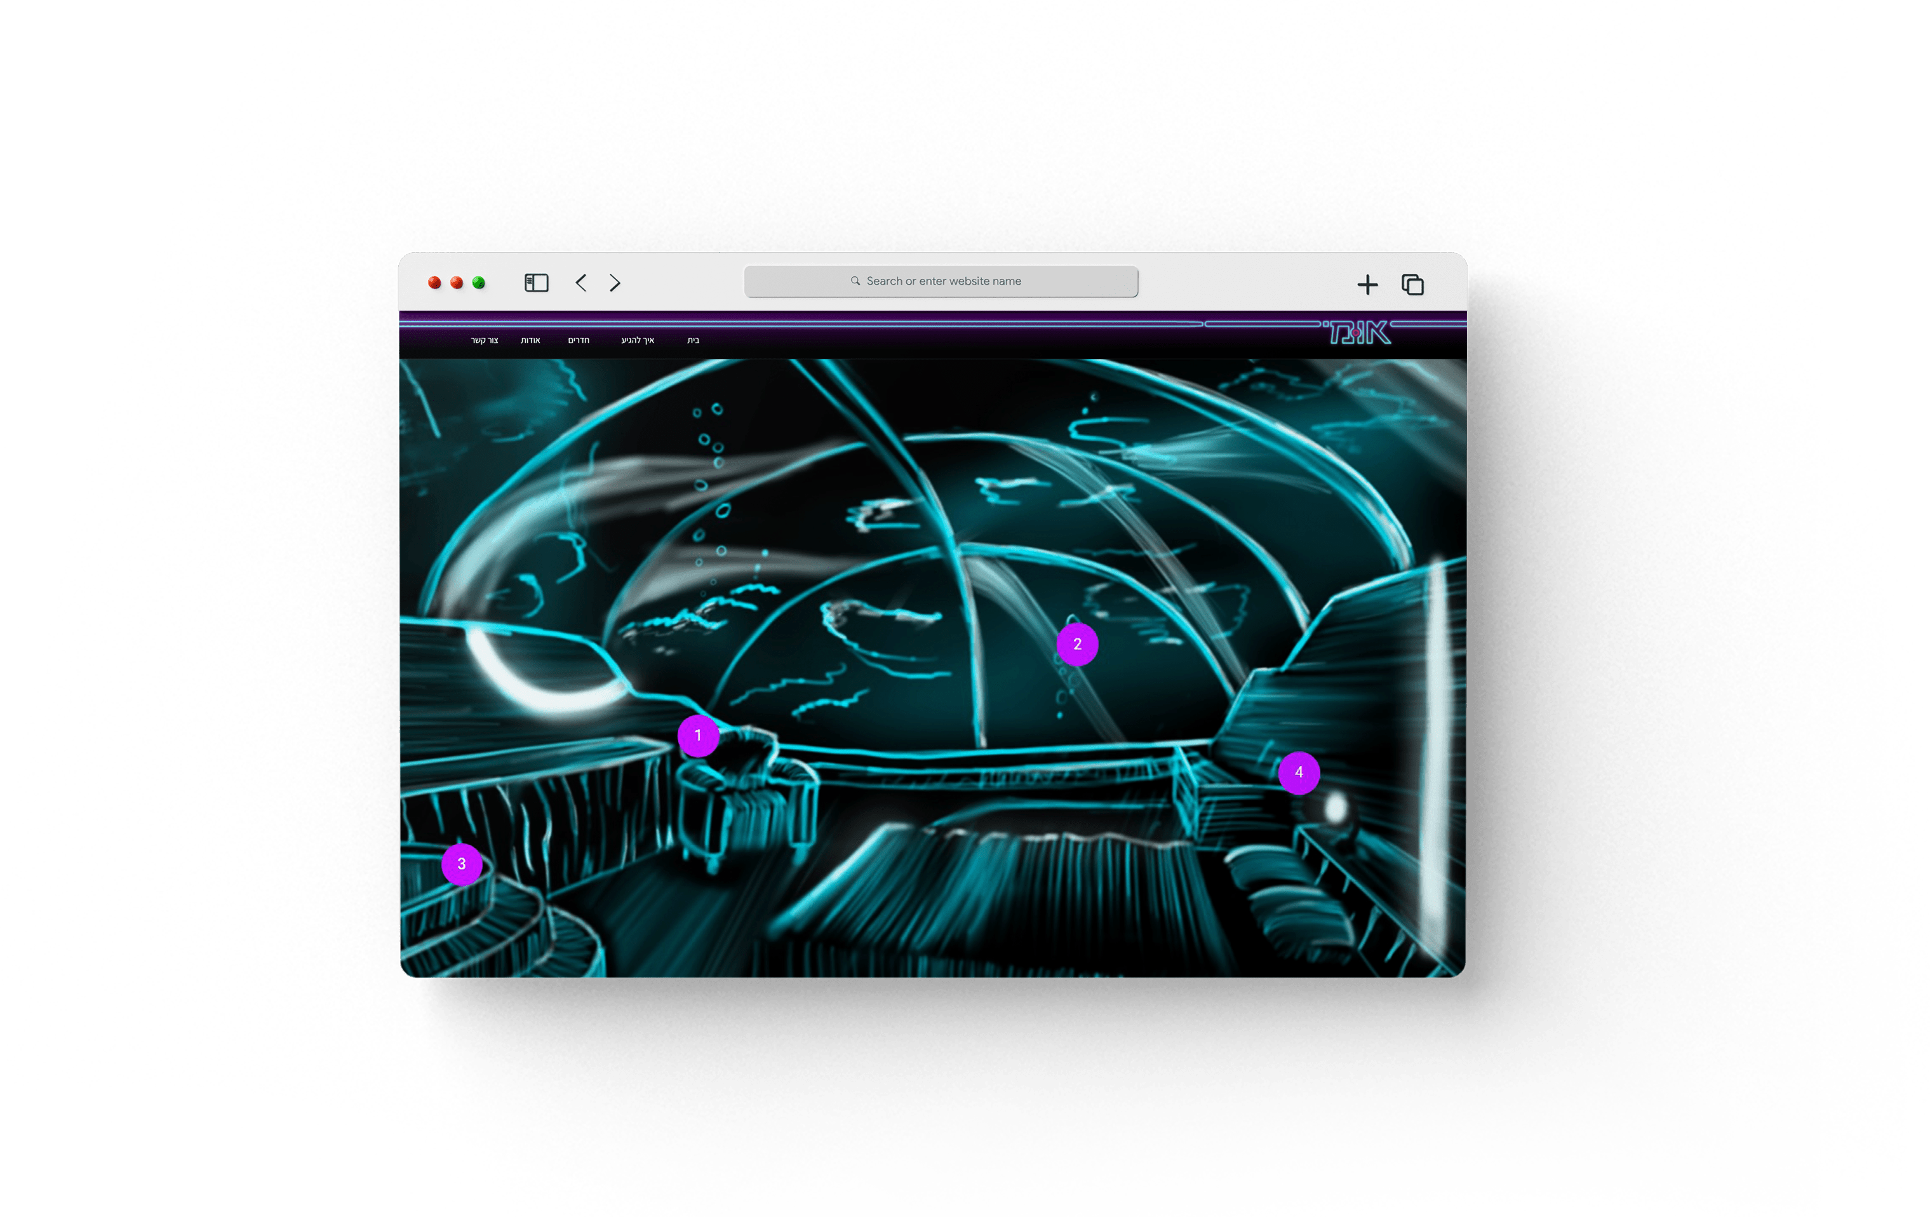
Task: Open the בית home nav link
Action: click(x=694, y=340)
